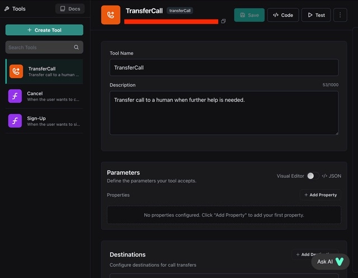The width and height of the screenshot is (358, 278).
Task: Edit the Description text area
Action: click(224, 113)
